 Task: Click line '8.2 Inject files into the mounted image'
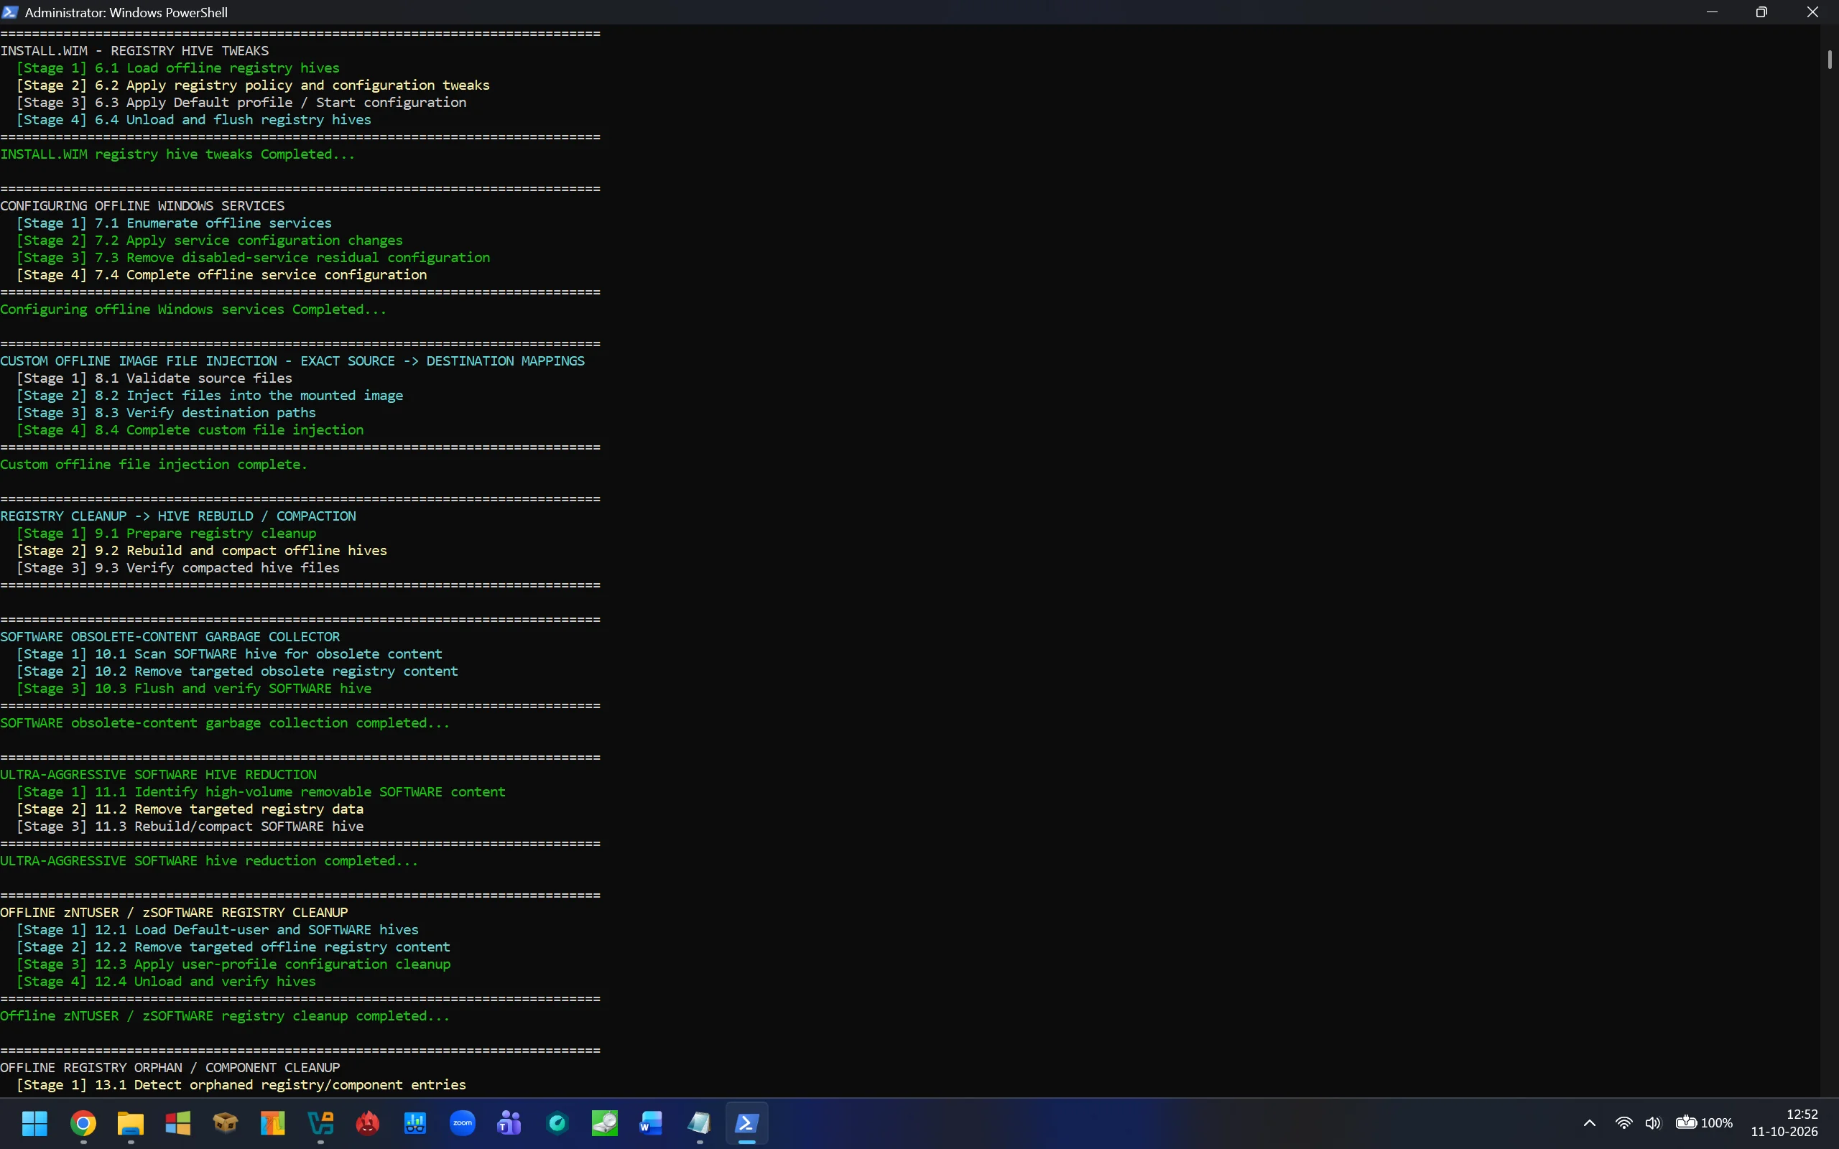[210, 395]
